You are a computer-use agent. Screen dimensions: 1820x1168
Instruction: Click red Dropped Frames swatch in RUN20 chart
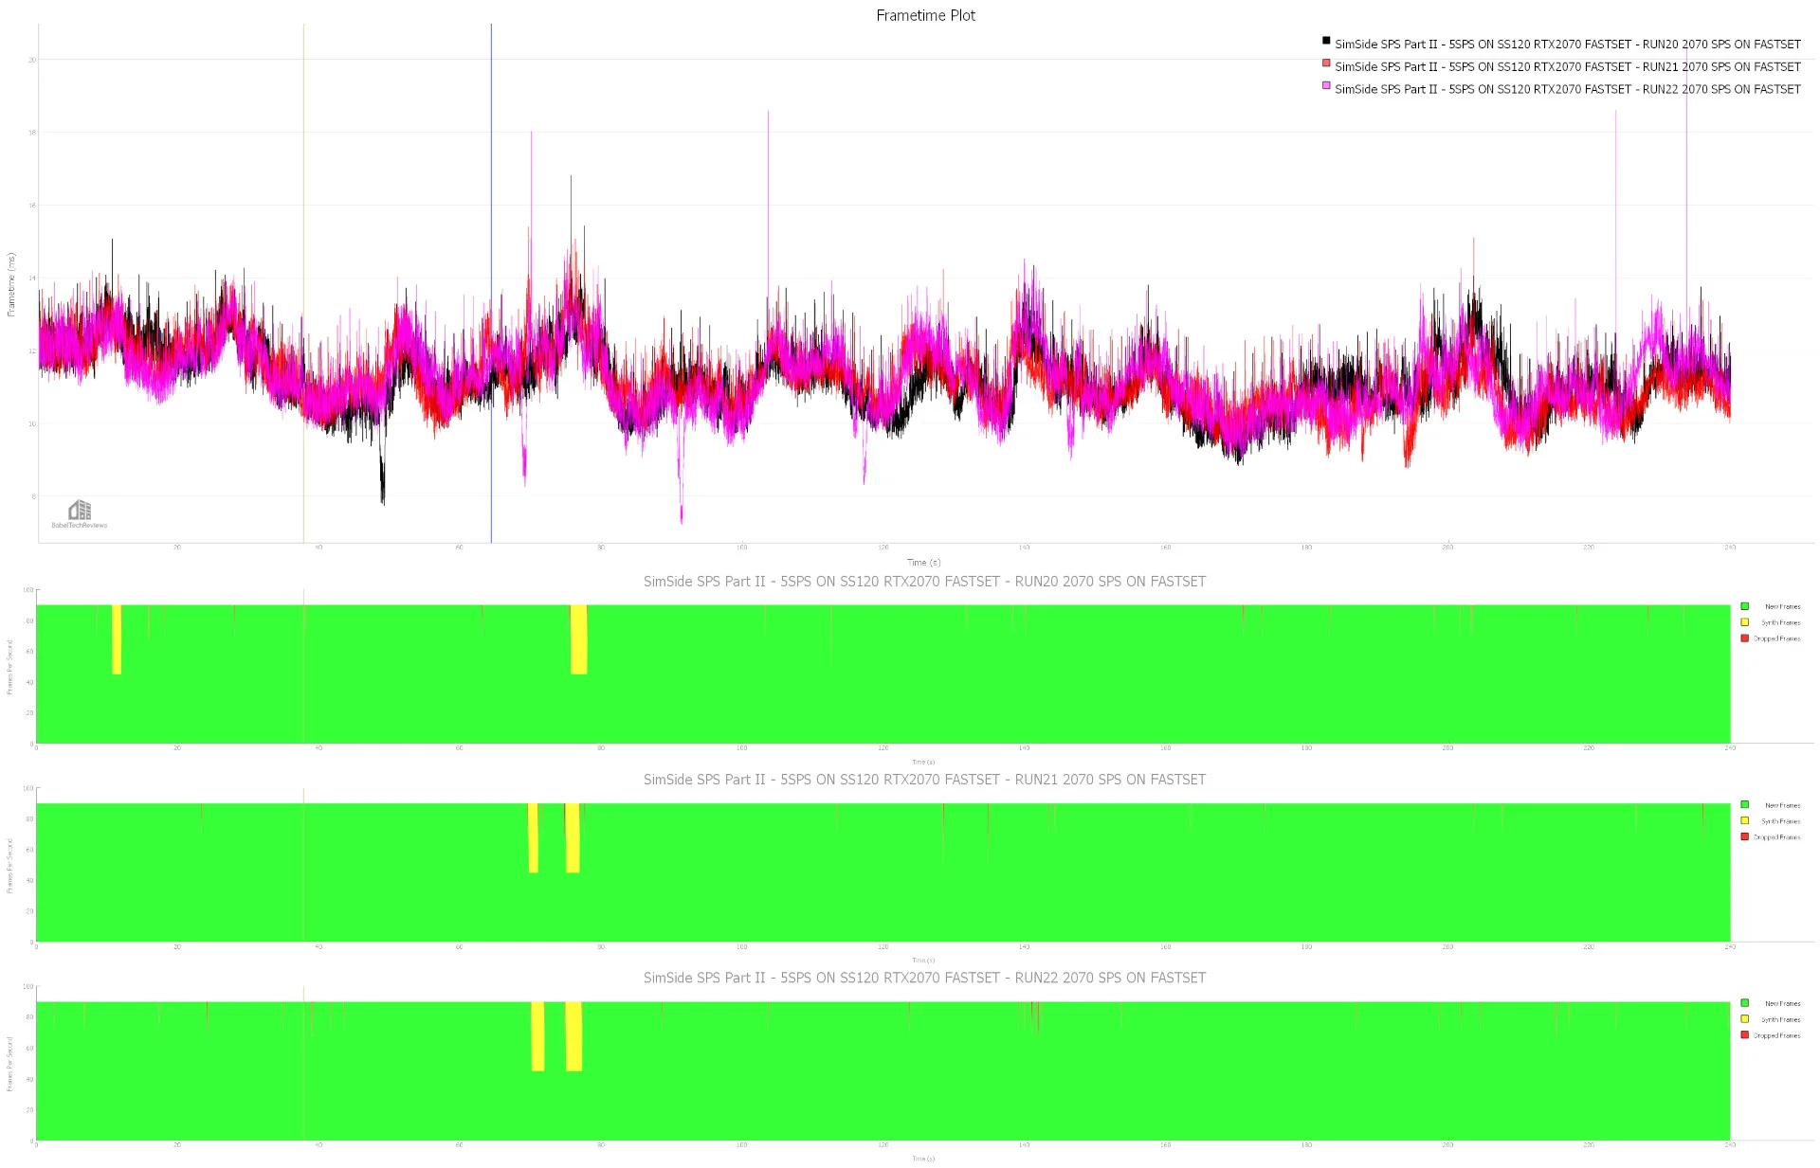(x=1744, y=638)
